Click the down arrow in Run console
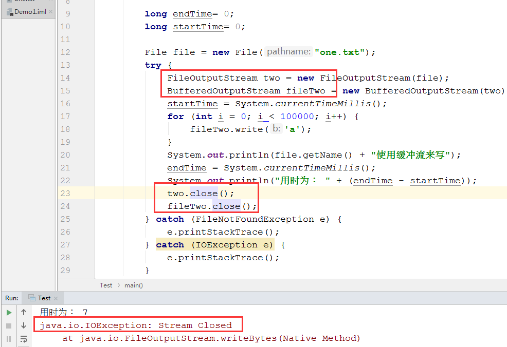The image size is (507, 347). click(x=24, y=325)
